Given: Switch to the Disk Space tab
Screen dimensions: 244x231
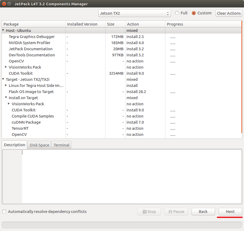Looking at the screenshot, I should point(39,145).
